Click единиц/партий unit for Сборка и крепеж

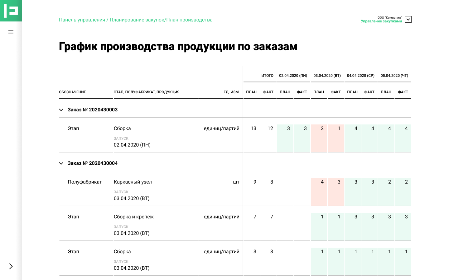[222, 217]
